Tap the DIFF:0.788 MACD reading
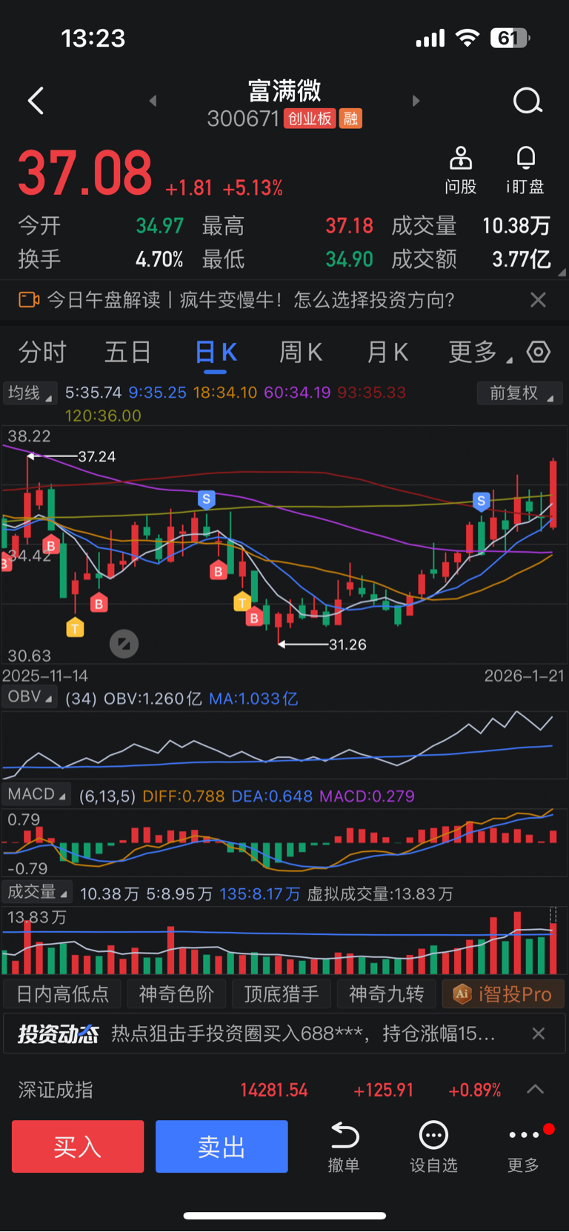Viewport: 569px width, 1232px height. point(183,796)
